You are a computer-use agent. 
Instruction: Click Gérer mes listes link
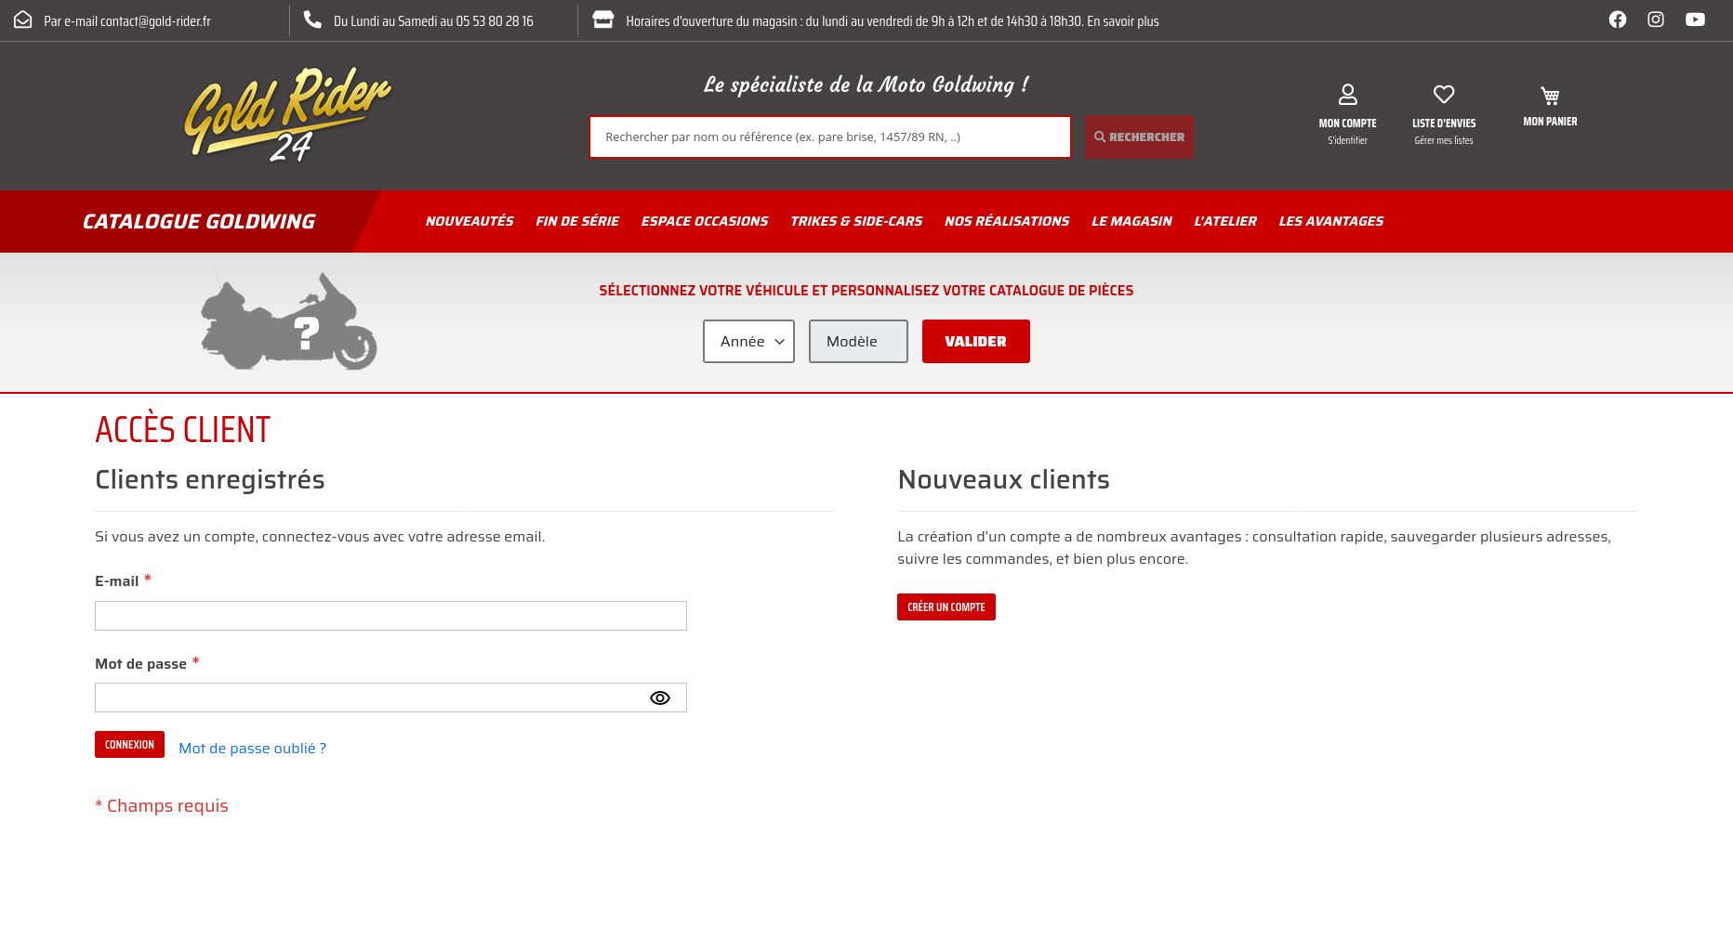(1444, 141)
